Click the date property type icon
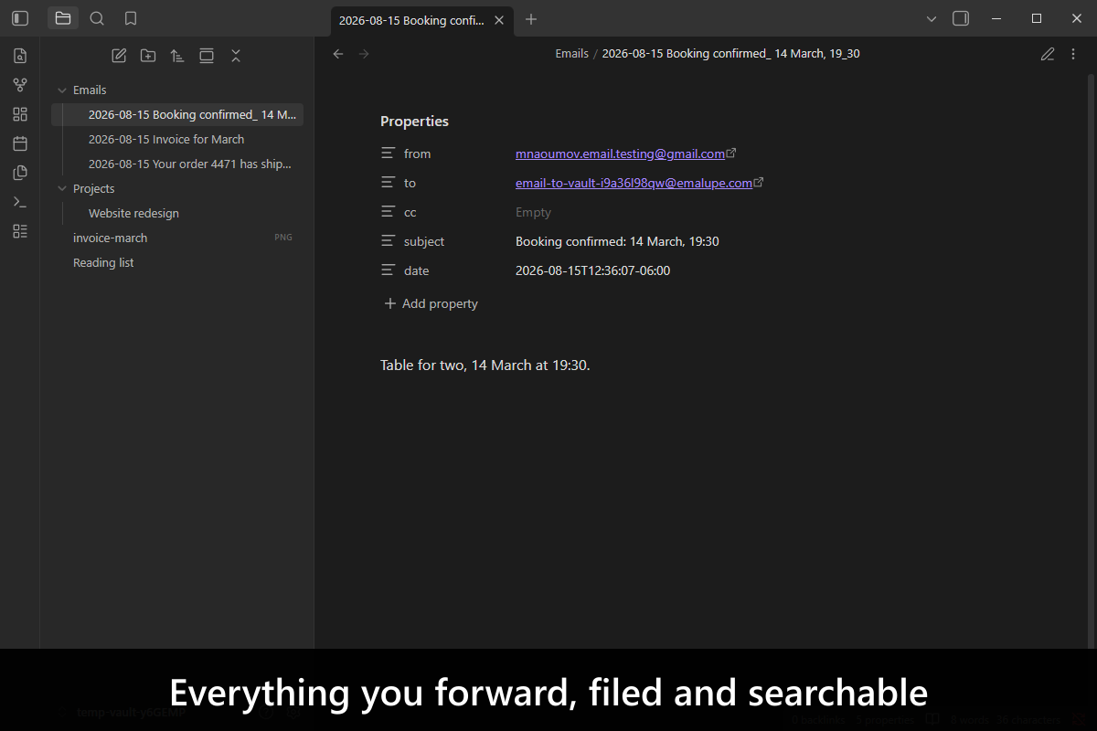The image size is (1097, 731). [x=389, y=271]
